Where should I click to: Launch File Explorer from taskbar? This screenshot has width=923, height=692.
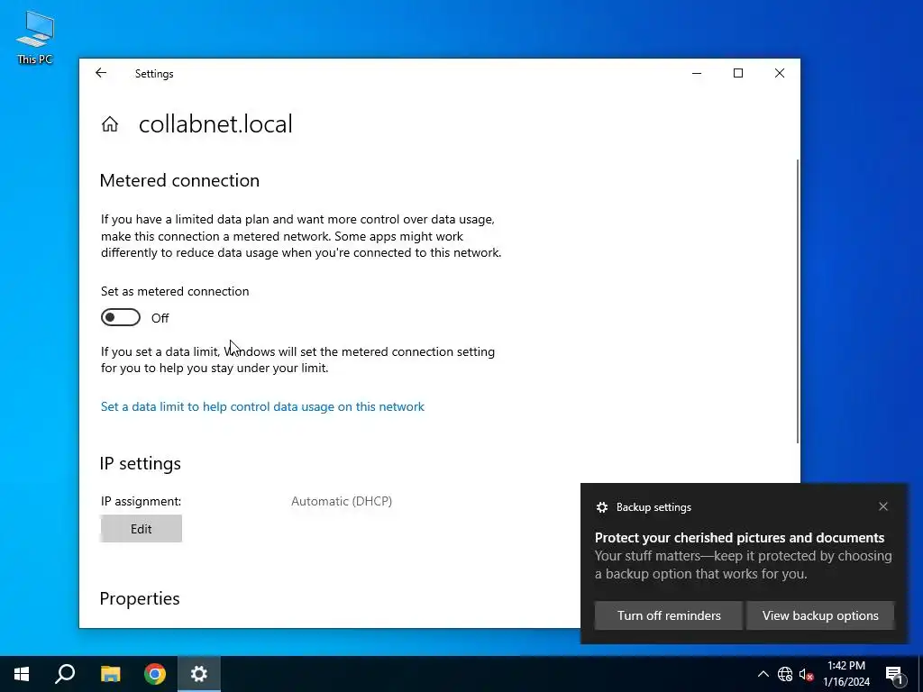(110, 674)
